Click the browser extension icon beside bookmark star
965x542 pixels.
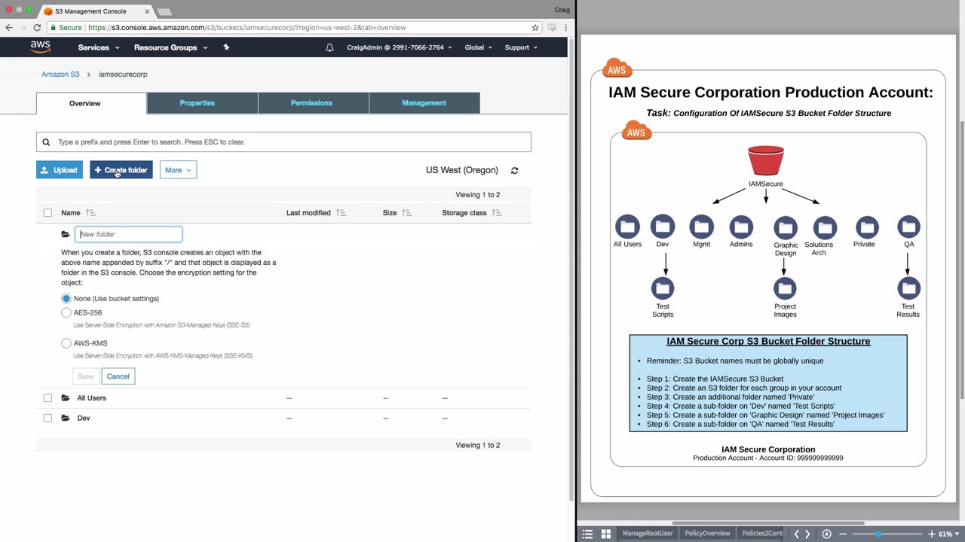tap(552, 27)
